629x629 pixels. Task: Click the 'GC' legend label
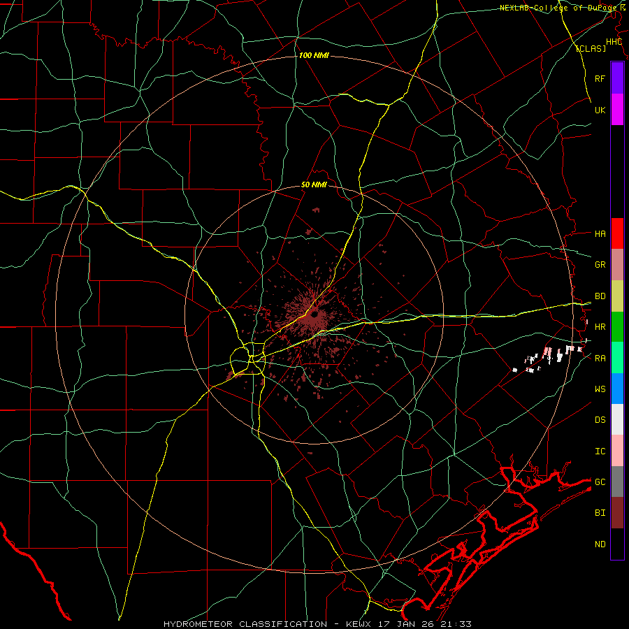pos(600,482)
